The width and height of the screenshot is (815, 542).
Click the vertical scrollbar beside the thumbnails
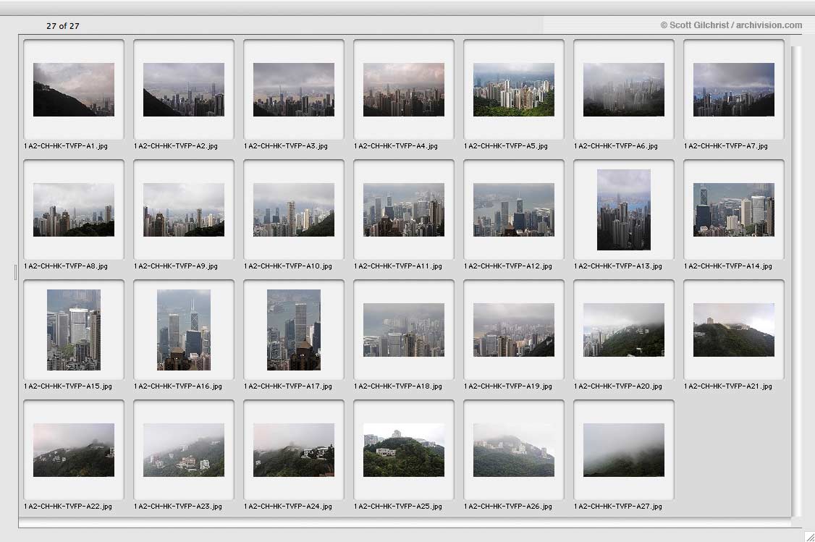click(x=795, y=281)
